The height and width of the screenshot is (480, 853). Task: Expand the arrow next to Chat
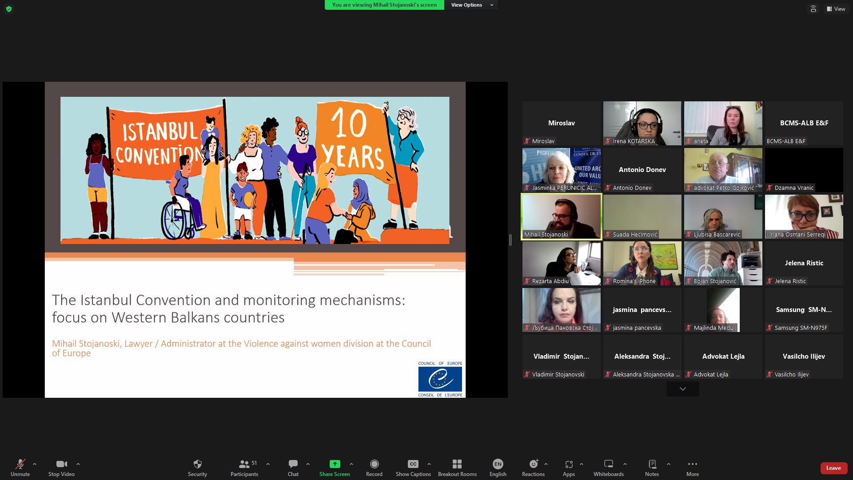click(x=308, y=464)
